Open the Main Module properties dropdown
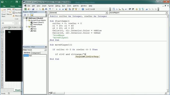Image resolution: width=170 pixels, height=95 pixels. tap(45, 50)
